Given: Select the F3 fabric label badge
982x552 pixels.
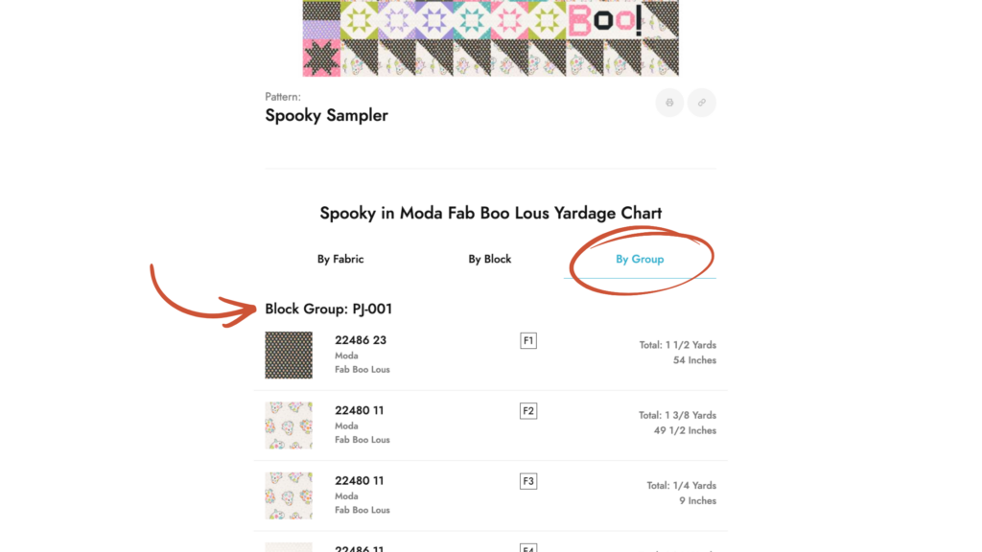Looking at the screenshot, I should (x=528, y=481).
